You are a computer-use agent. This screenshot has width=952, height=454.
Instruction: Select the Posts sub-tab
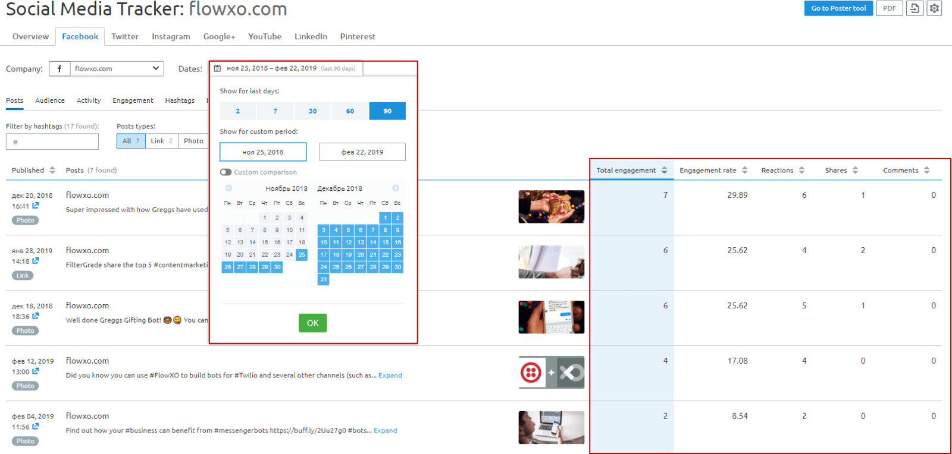(15, 100)
